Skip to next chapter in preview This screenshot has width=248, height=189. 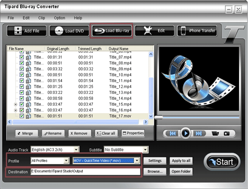coord(198,133)
